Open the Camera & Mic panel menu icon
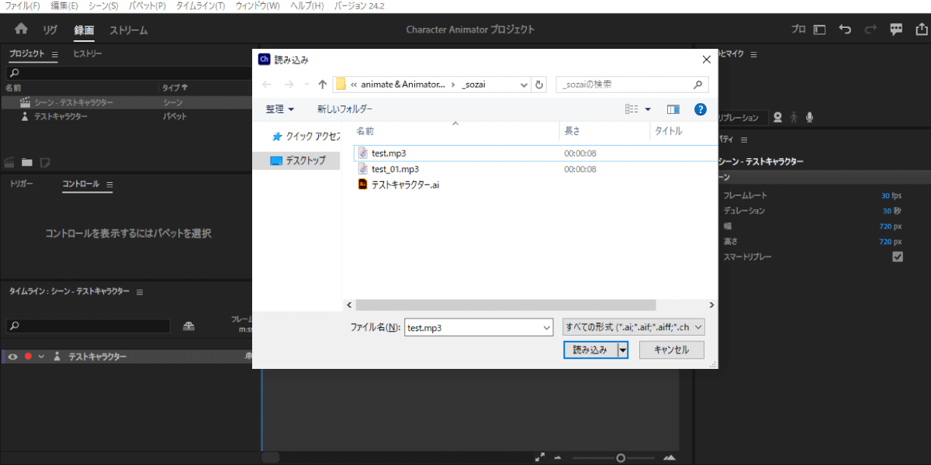The width and height of the screenshot is (931, 465). [x=753, y=54]
